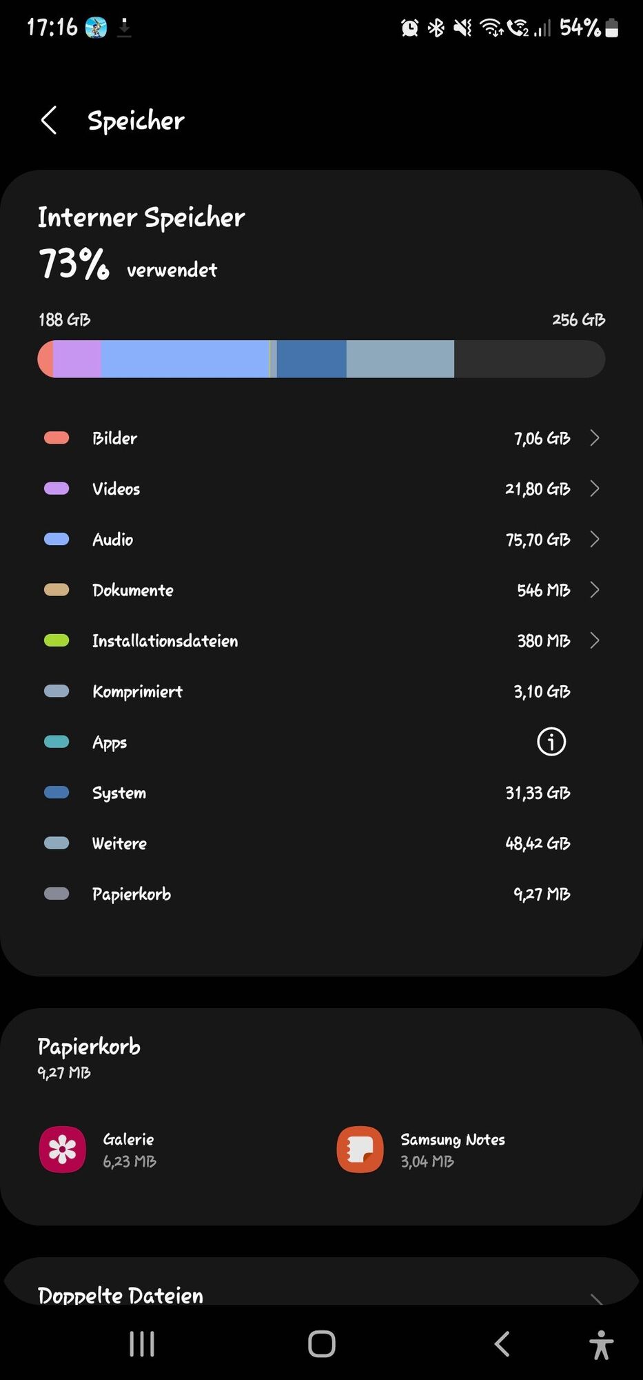The height and width of the screenshot is (1380, 643).
Task: Expand the Bilder category chevron
Action: pyautogui.click(x=595, y=438)
